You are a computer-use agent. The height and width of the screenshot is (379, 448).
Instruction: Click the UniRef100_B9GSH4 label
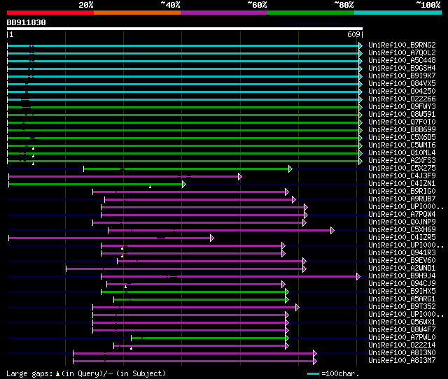pyautogui.click(x=402, y=69)
